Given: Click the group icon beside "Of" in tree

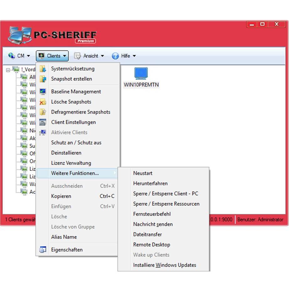Looking at the screenshot, I should [x=24, y=153].
